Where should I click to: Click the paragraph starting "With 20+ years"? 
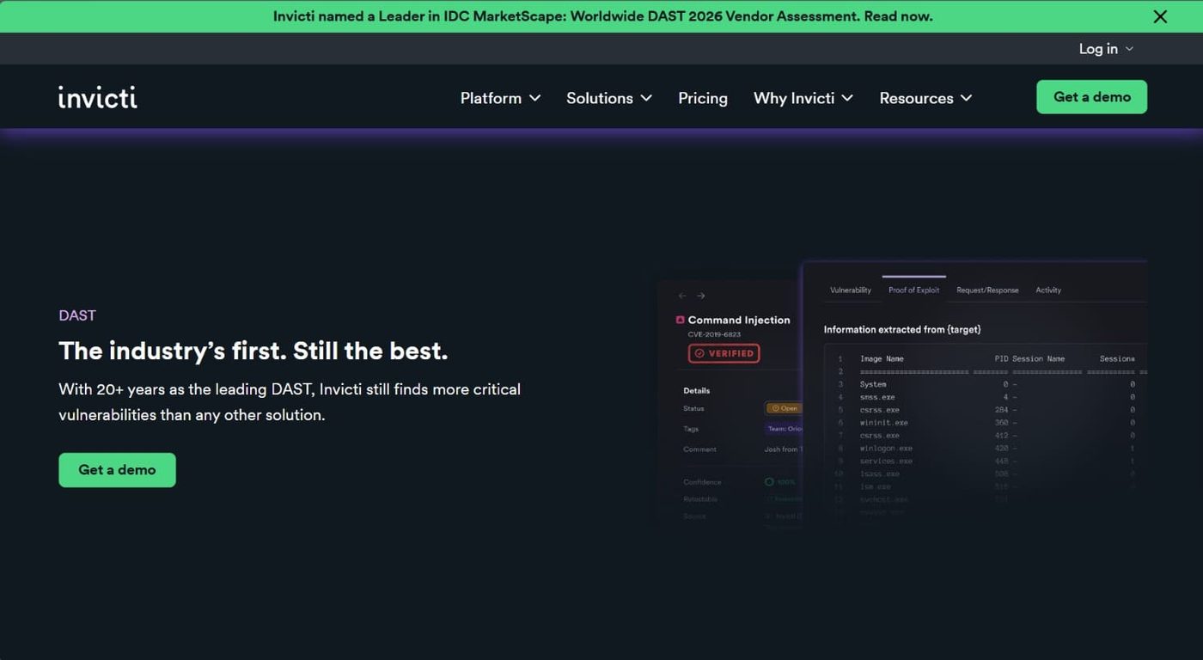pos(290,402)
